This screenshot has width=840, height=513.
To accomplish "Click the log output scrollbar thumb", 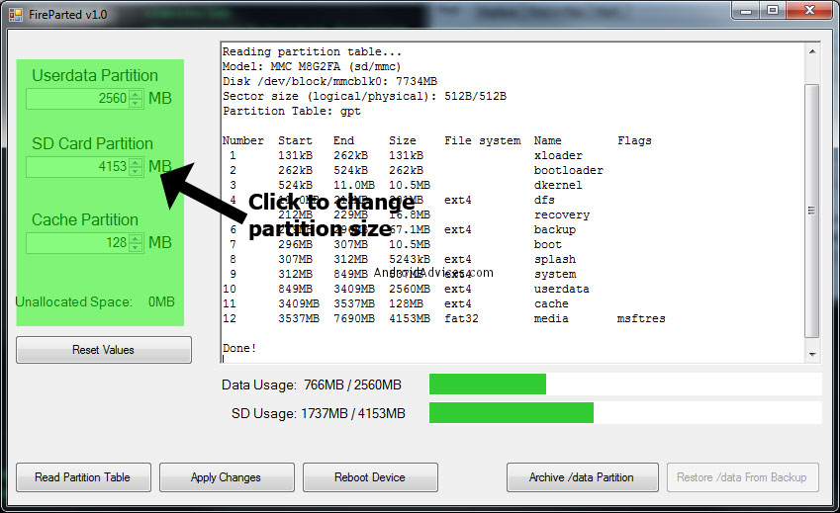I will pyautogui.click(x=812, y=211).
